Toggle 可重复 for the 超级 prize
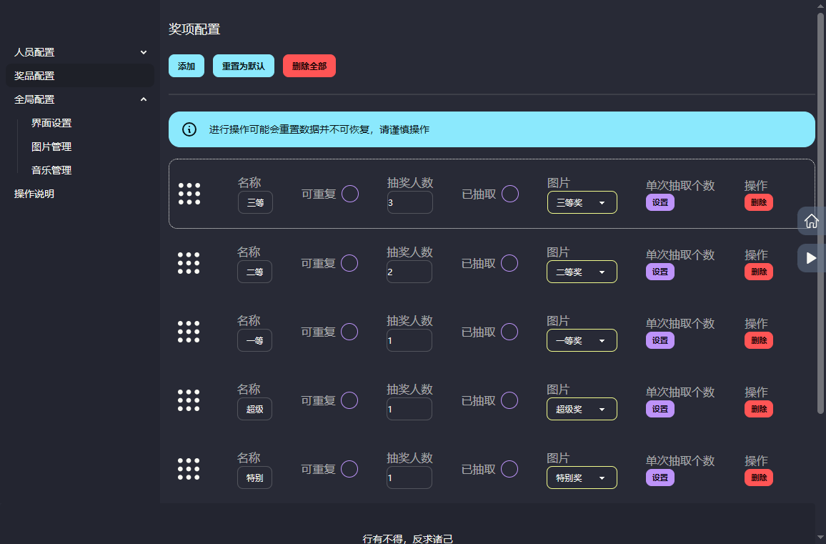This screenshot has width=826, height=544. (350, 400)
